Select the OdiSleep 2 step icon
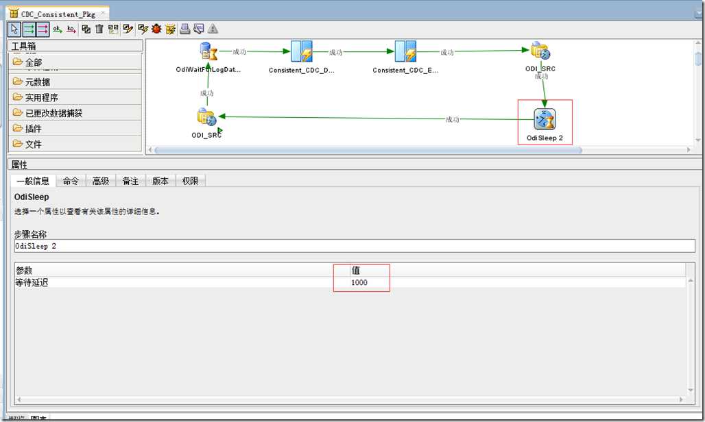Image resolution: width=705 pixels, height=422 pixels. tap(545, 119)
